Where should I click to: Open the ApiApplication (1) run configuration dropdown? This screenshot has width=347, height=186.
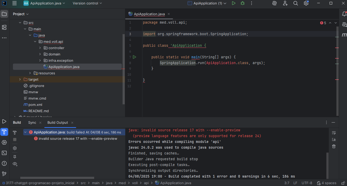point(207,3)
